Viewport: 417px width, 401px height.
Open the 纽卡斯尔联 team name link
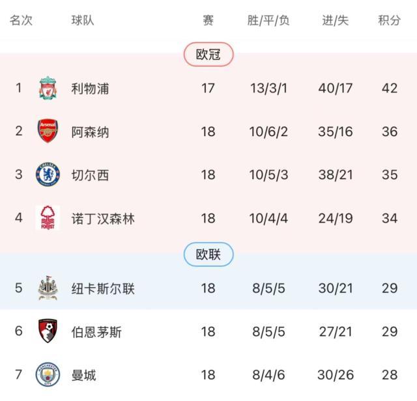point(103,288)
